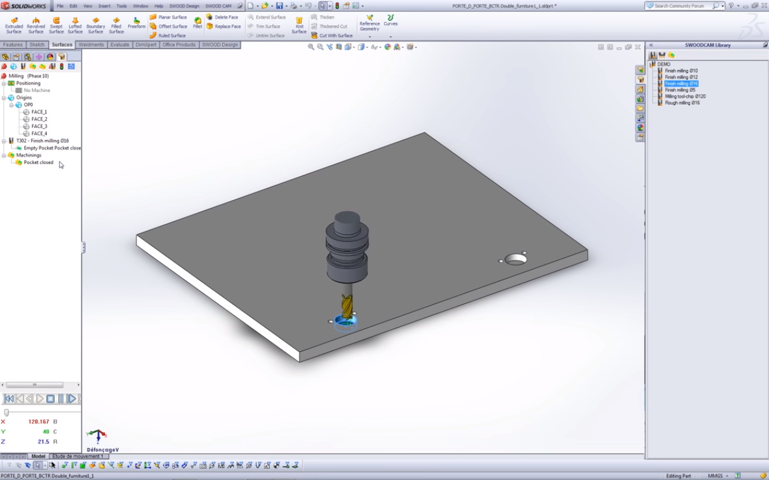This screenshot has height=480, width=769.
Task: Activate the Lofted Surface tool
Action: (x=75, y=25)
